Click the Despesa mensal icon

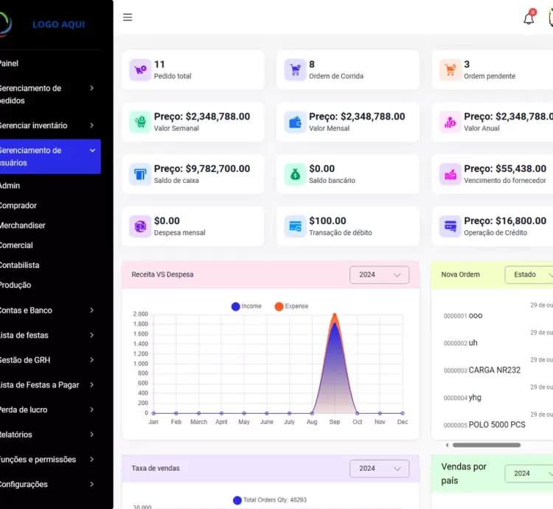click(140, 226)
